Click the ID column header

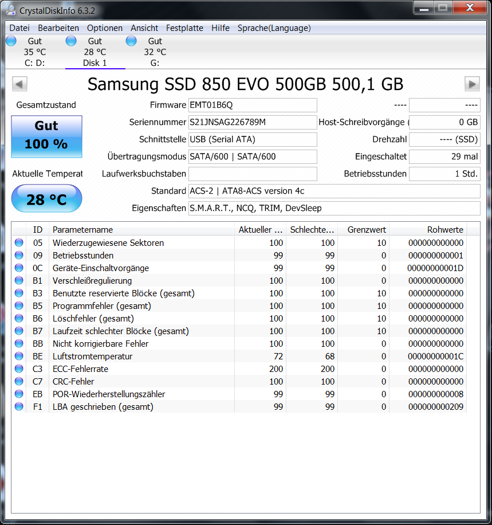pyautogui.click(x=37, y=230)
